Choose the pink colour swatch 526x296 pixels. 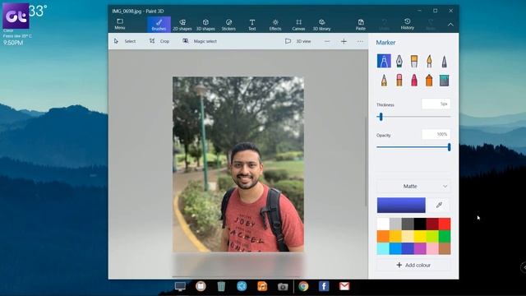[432, 248]
